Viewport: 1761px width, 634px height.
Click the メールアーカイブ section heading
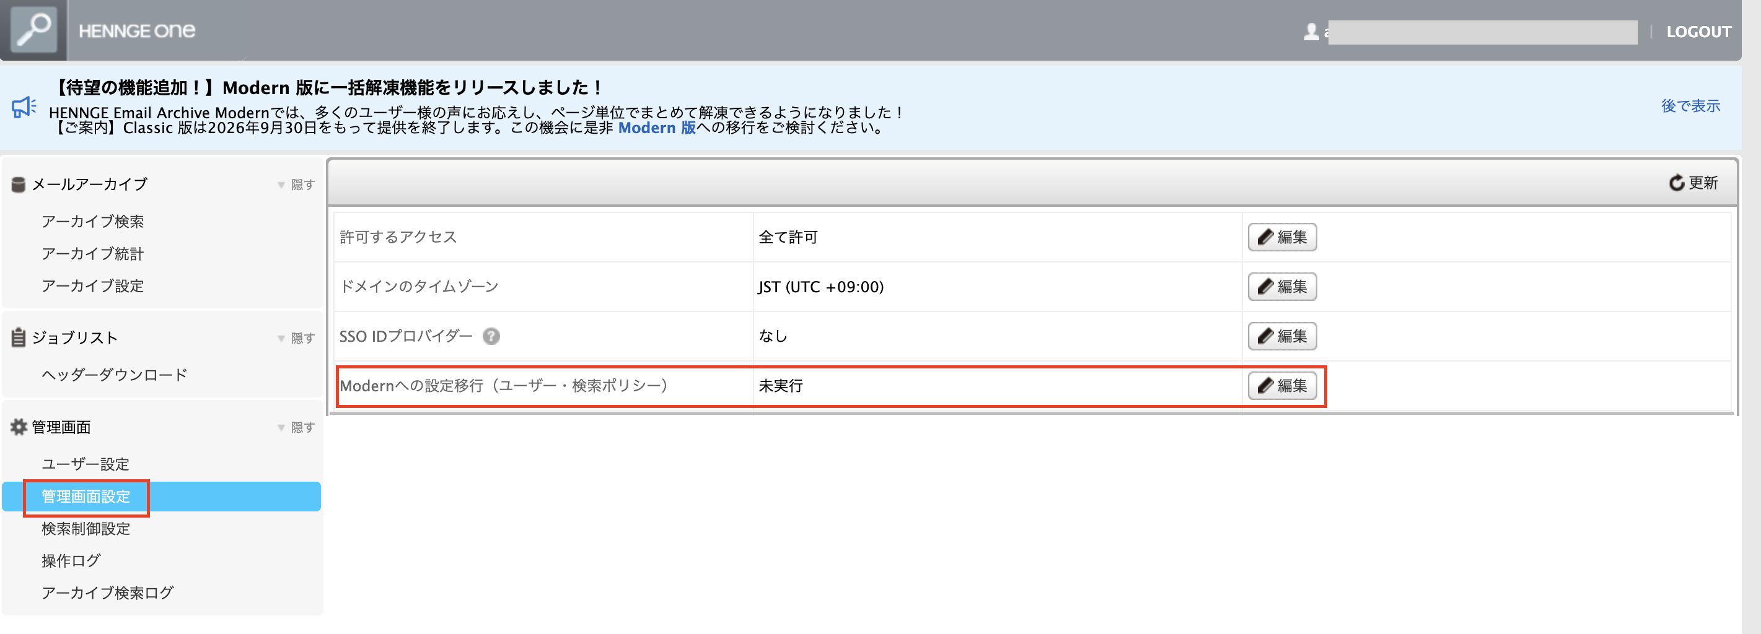coord(90,185)
